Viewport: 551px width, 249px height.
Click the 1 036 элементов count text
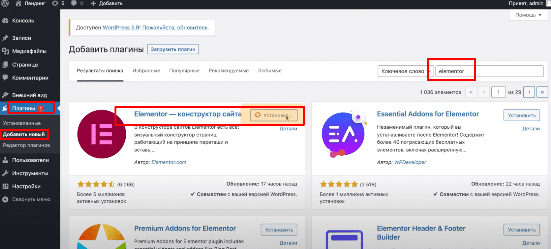(440, 92)
